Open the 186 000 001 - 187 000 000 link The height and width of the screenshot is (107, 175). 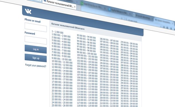[x=109, y=40]
